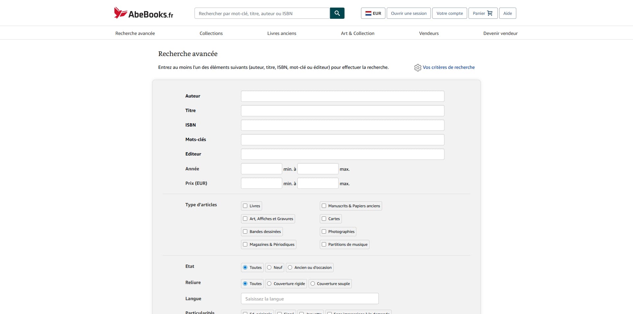Click the ISBN input field
This screenshot has width=633, height=314.
click(x=343, y=125)
